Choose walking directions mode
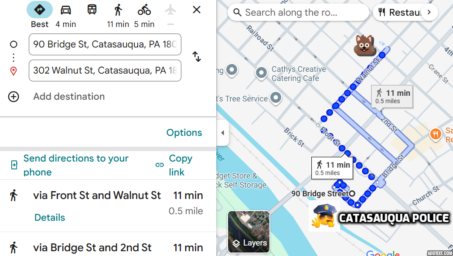Viewport: 453px width, 256px height. 118,10
